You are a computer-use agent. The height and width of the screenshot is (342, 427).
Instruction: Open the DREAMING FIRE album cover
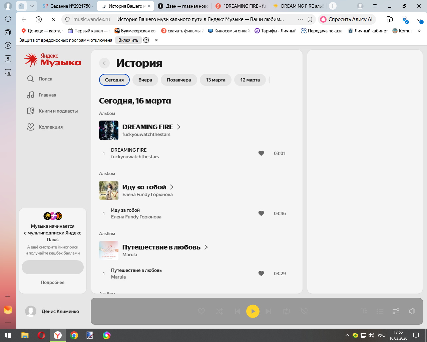pyautogui.click(x=109, y=130)
